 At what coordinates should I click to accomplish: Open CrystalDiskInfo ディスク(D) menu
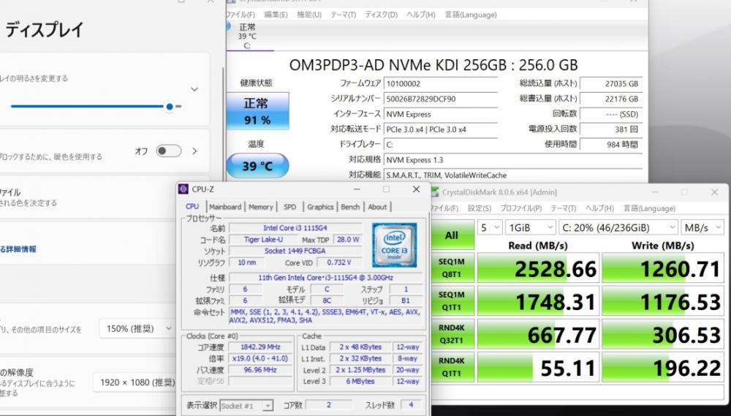click(381, 15)
